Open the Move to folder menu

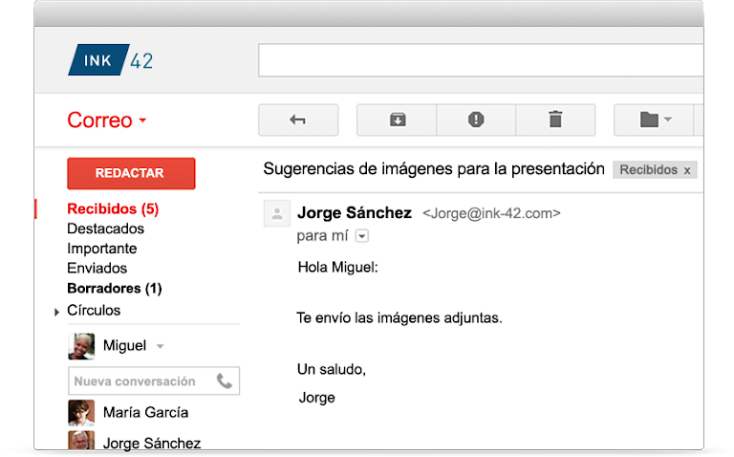click(655, 120)
